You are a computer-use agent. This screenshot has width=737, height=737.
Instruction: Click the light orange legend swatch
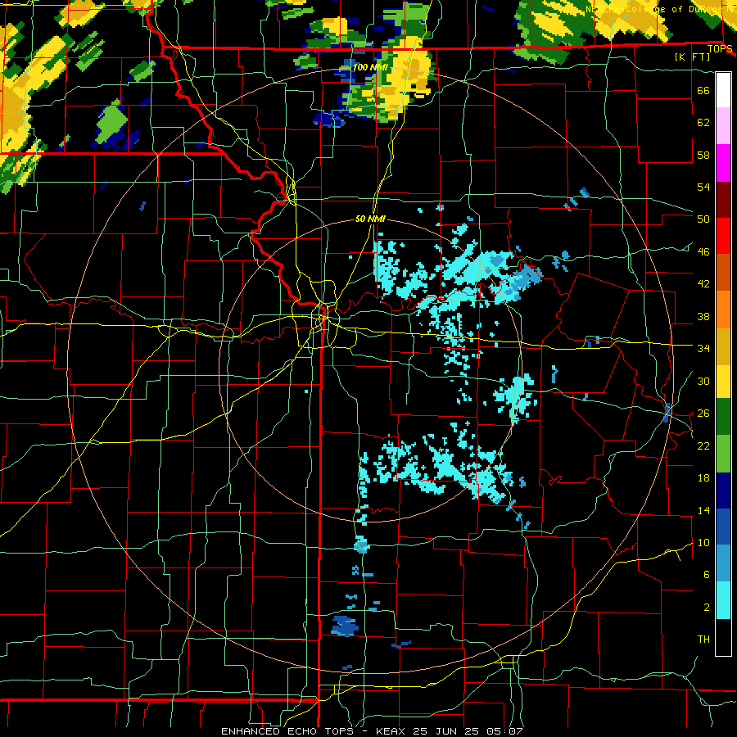723,310
